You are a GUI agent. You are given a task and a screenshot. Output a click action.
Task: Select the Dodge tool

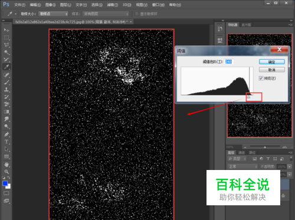coord(6,126)
